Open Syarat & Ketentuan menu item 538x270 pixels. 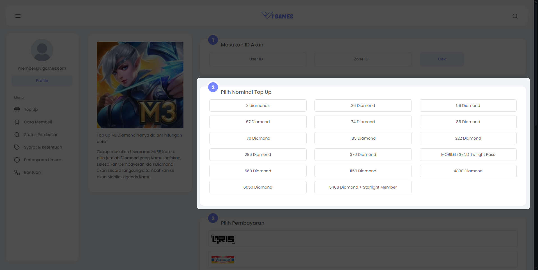pos(43,147)
